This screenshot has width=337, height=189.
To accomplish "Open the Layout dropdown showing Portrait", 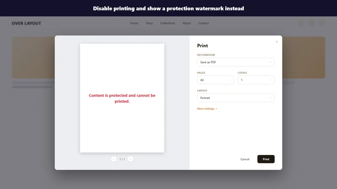I will coord(236,98).
